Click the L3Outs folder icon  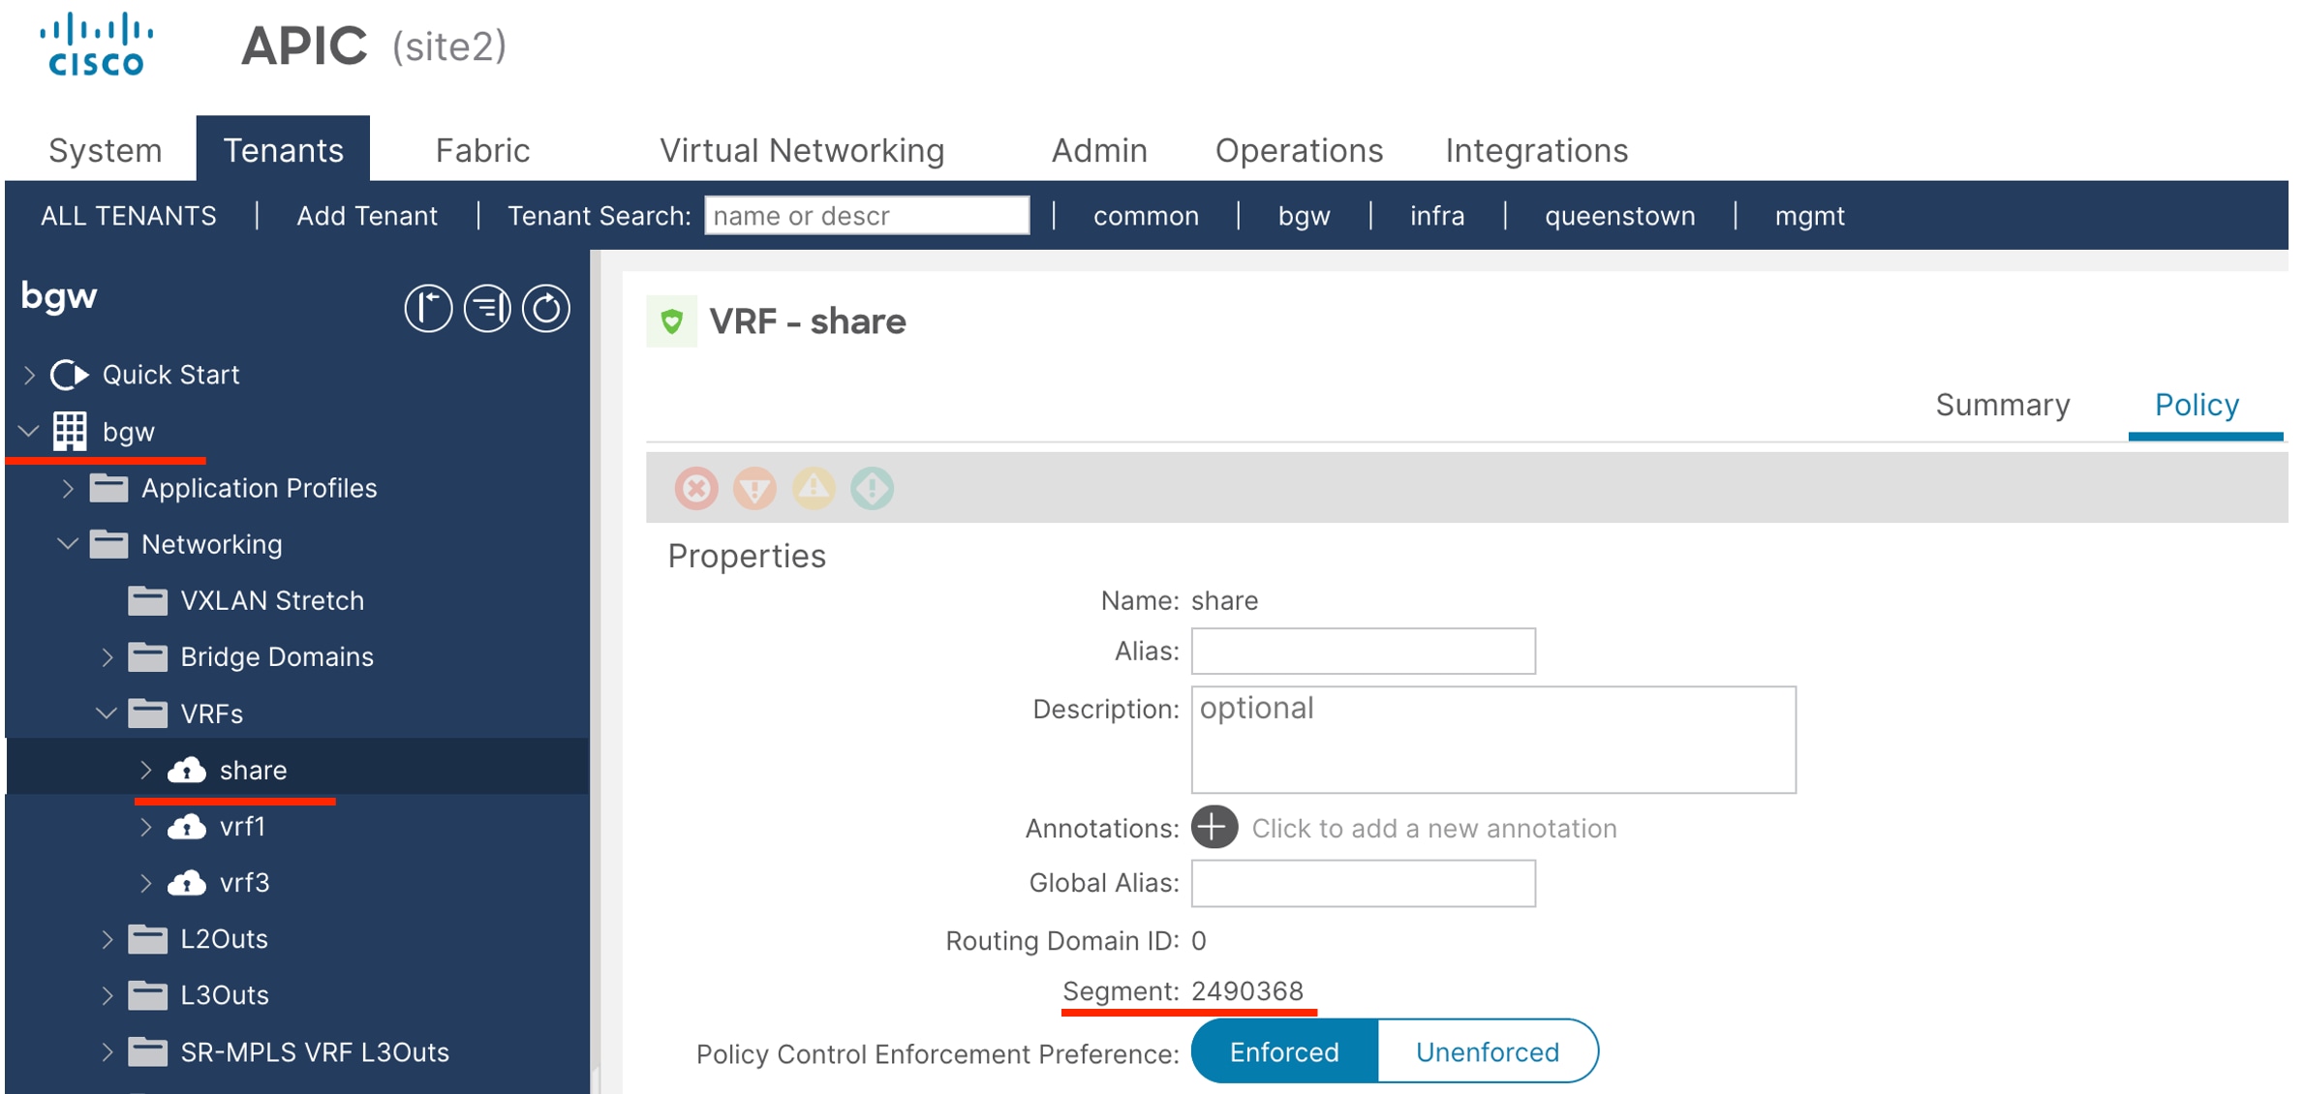[147, 995]
